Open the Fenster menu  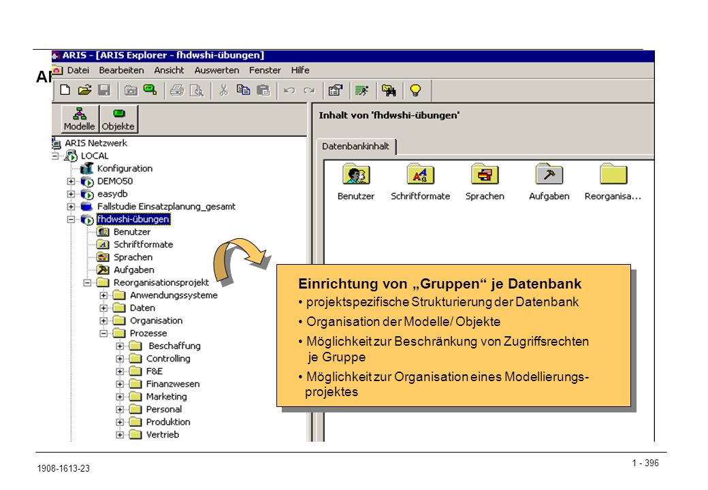(265, 70)
